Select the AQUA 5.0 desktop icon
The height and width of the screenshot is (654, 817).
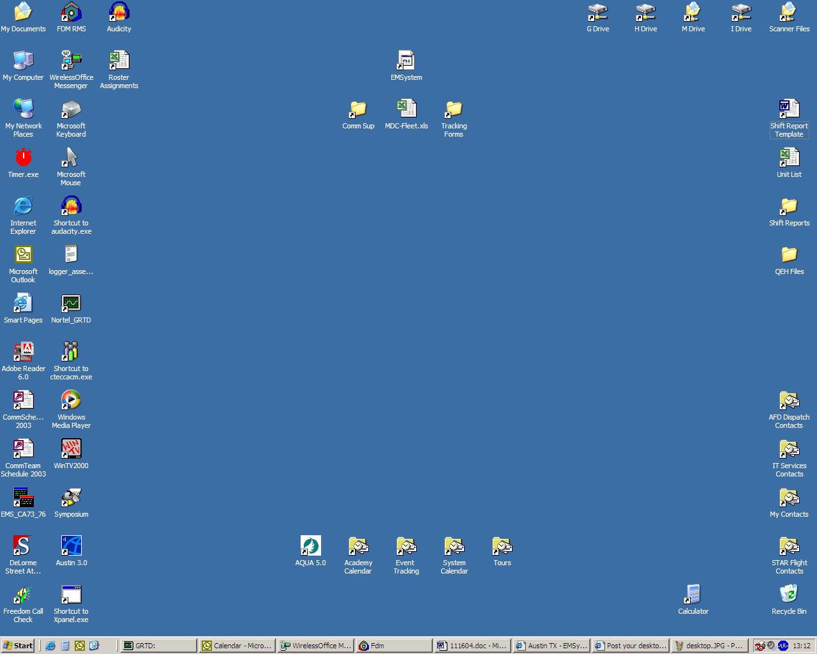coord(310,551)
